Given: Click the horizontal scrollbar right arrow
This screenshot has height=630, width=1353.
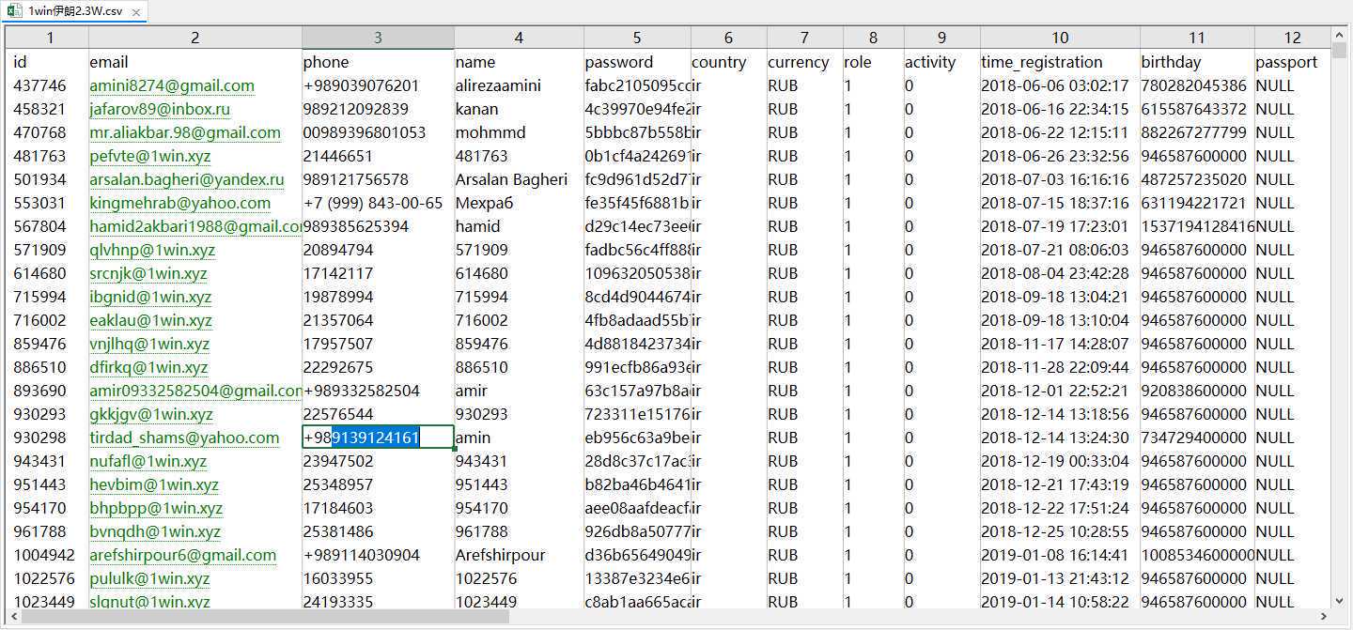Looking at the screenshot, I should click(1324, 617).
